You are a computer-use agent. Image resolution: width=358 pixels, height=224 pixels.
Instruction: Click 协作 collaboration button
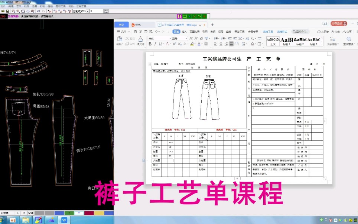[336, 32]
